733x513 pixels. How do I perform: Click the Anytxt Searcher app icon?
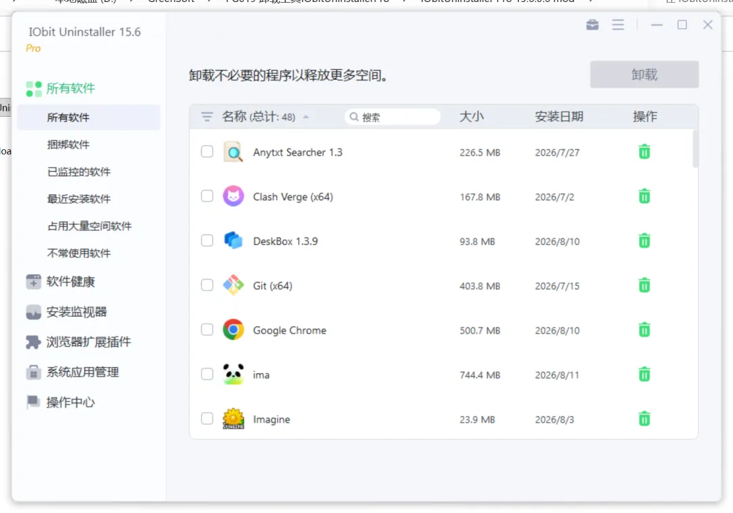click(233, 152)
